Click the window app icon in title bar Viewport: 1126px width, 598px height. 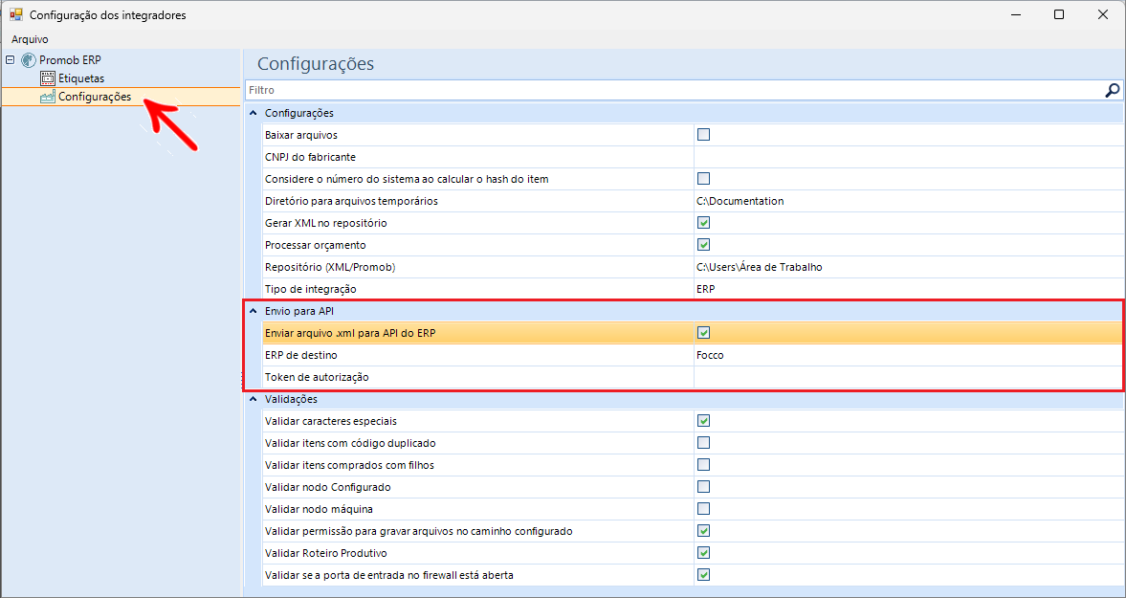16,14
